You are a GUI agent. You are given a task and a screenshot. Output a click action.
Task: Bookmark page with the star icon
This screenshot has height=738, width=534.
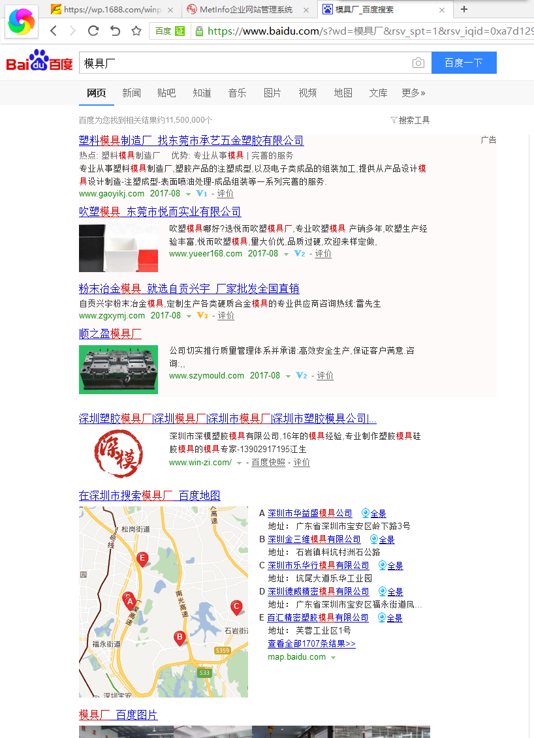point(136,31)
